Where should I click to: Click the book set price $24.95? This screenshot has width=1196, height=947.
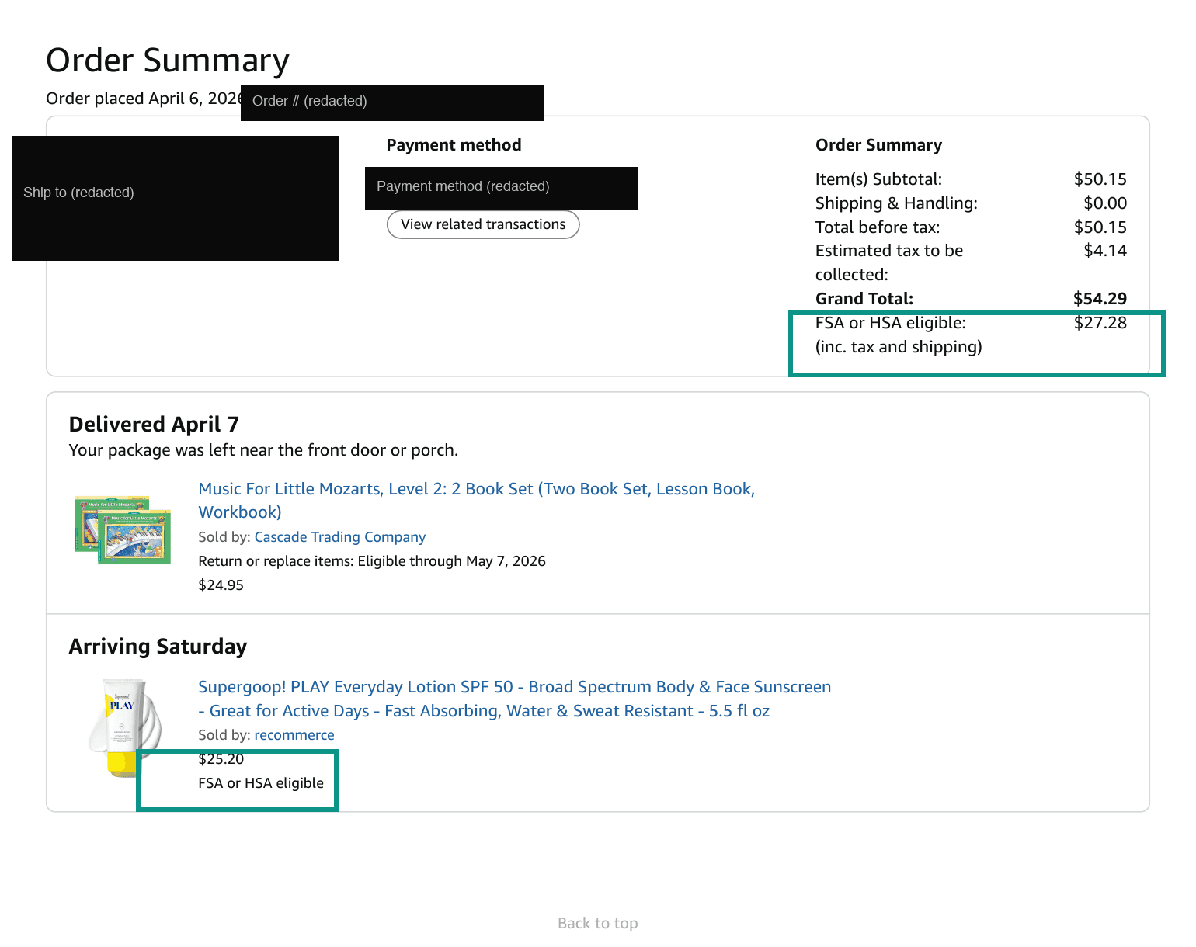click(221, 585)
